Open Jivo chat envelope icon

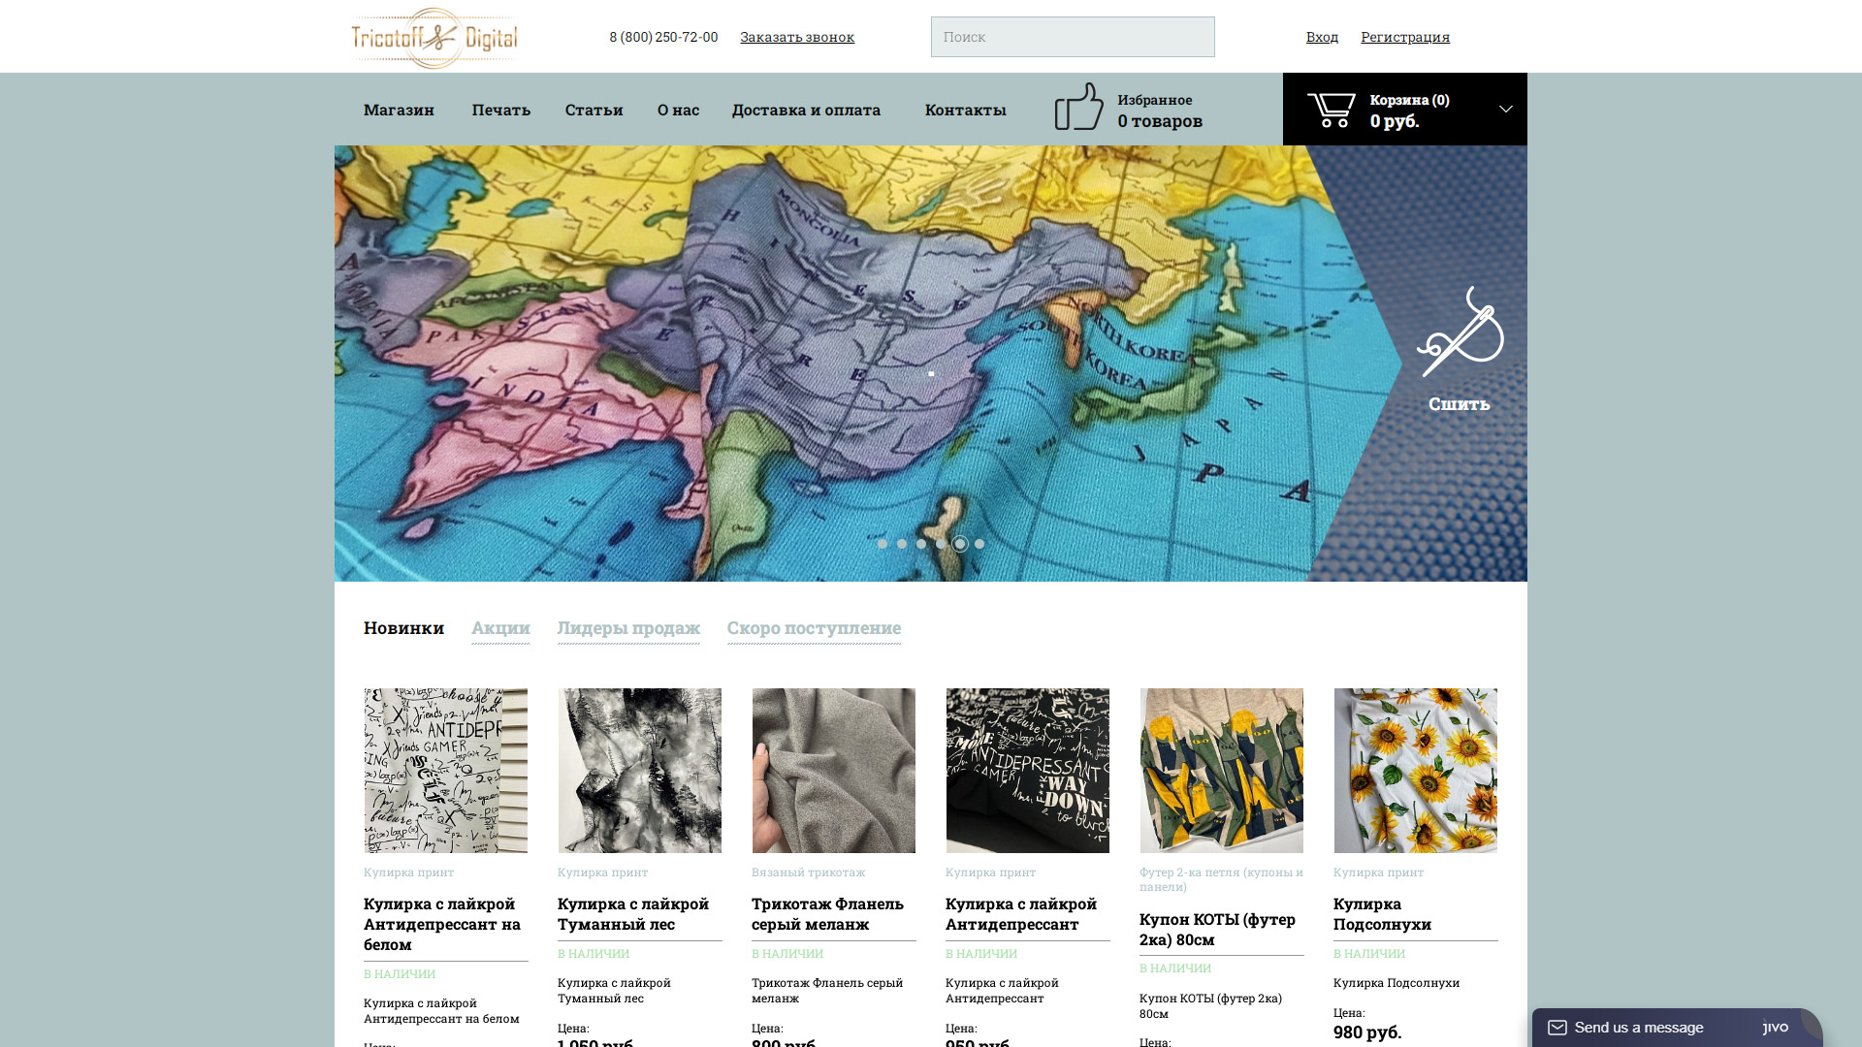[x=1557, y=1028]
